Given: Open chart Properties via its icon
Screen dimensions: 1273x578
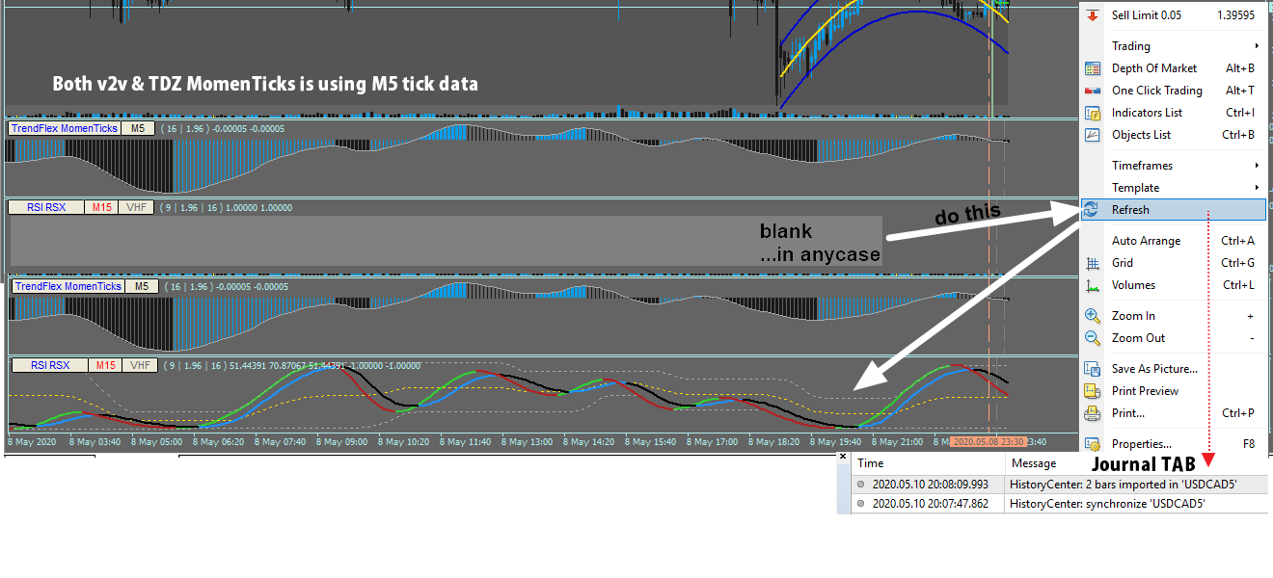Looking at the screenshot, I should tap(1093, 444).
